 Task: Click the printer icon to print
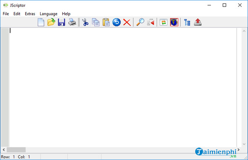point(72,22)
